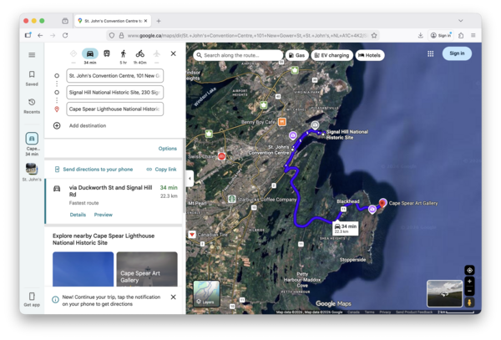
Task: Open browser downloads
Action: [x=421, y=35]
